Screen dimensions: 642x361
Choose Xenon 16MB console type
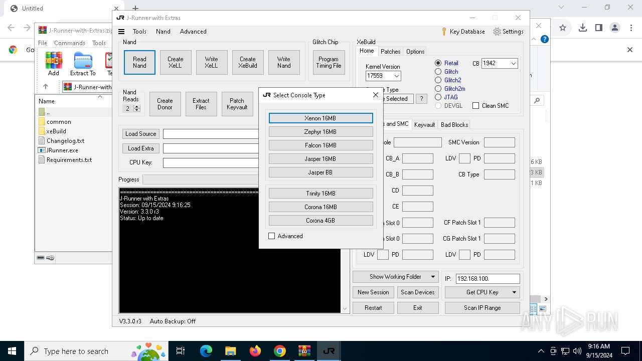tap(320, 118)
